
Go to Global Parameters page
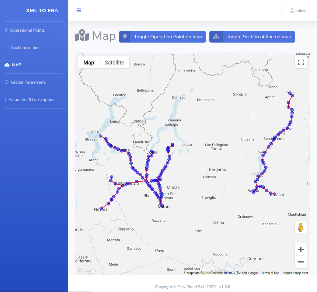point(28,82)
